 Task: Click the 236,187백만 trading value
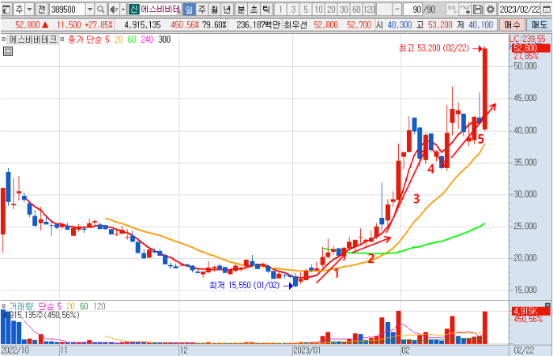pos(258,25)
